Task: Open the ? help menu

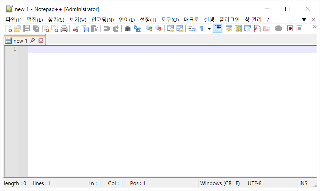Action: [268, 20]
